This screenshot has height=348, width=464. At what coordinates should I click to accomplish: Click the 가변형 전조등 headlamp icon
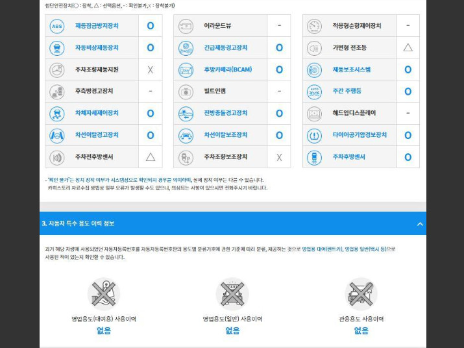coord(314,48)
